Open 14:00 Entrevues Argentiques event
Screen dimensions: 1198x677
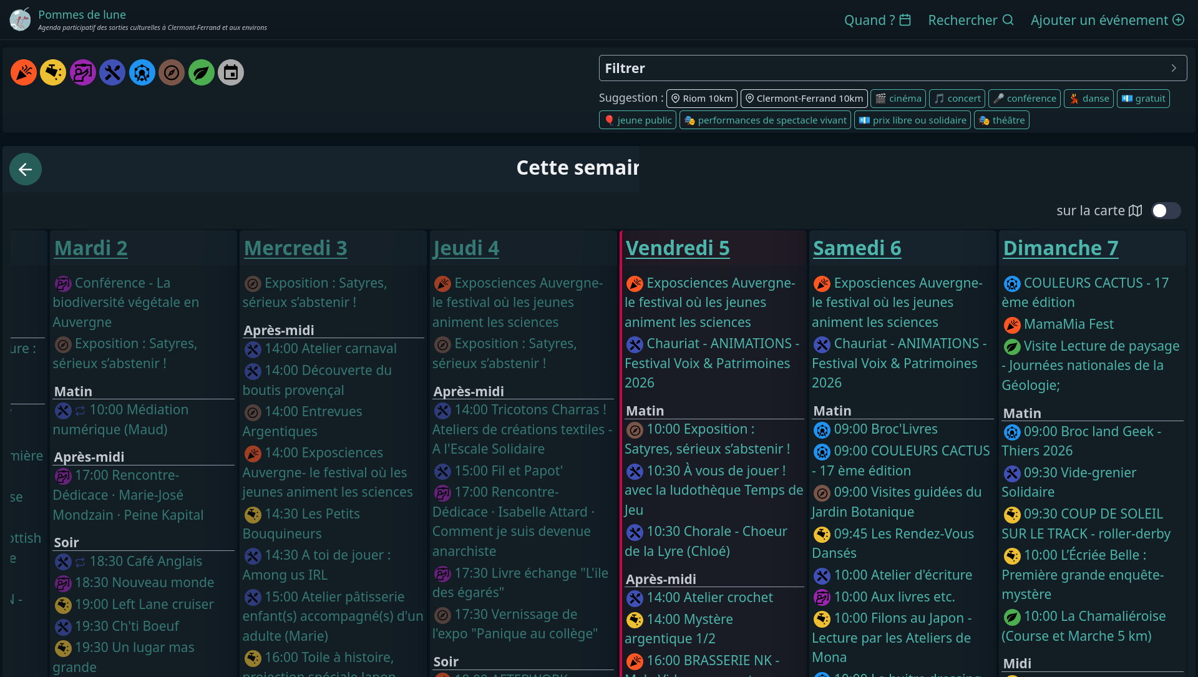click(x=303, y=422)
